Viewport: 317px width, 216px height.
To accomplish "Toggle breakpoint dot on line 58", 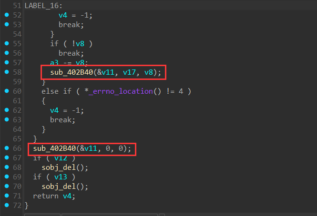I will click(x=7, y=72).
